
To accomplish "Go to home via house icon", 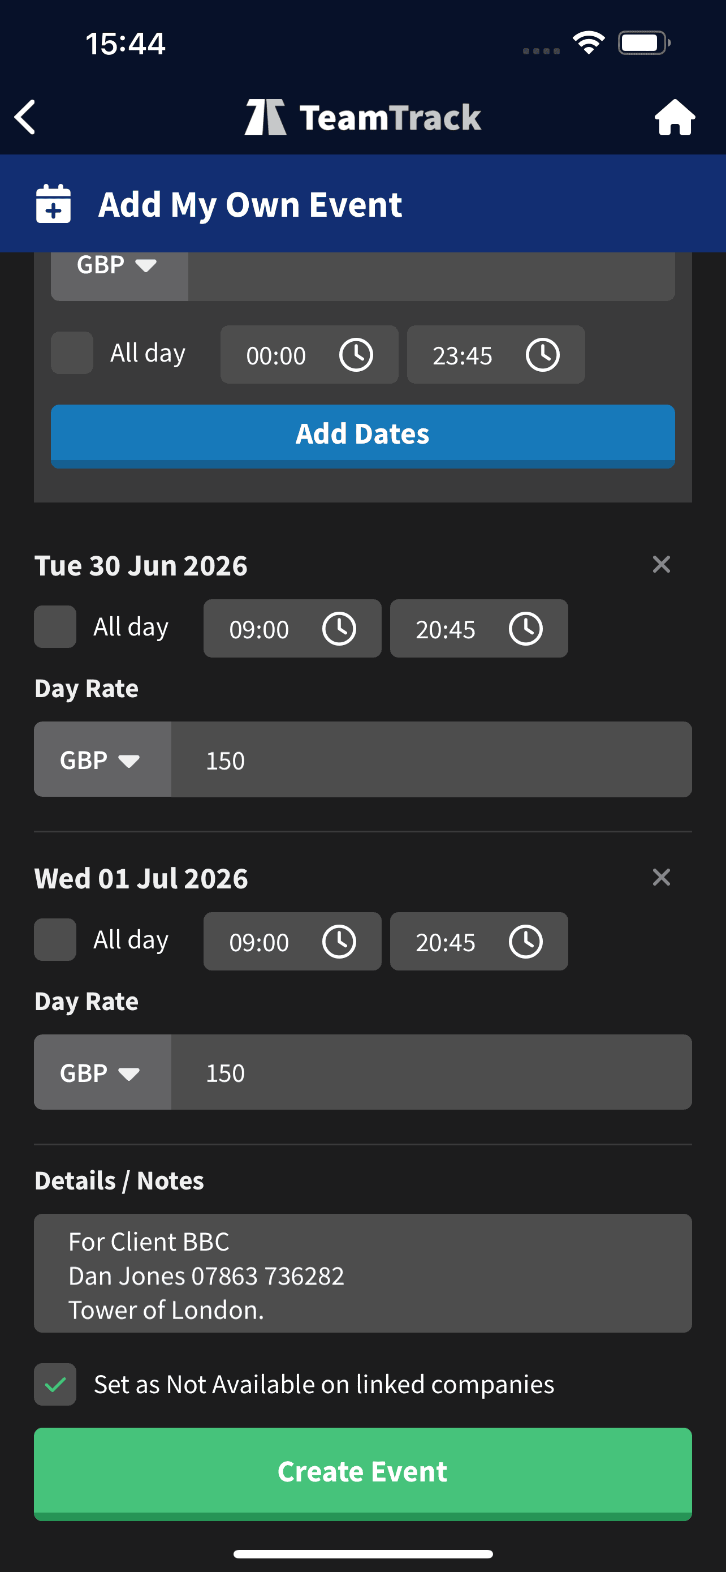I will click(674, 117).
